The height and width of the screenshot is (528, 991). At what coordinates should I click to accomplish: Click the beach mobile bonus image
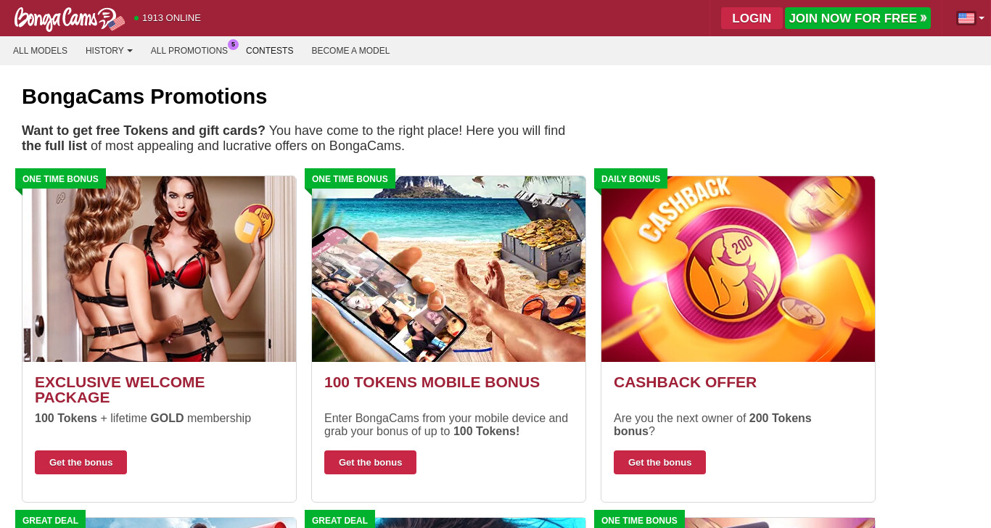click(x=448, y=269)
